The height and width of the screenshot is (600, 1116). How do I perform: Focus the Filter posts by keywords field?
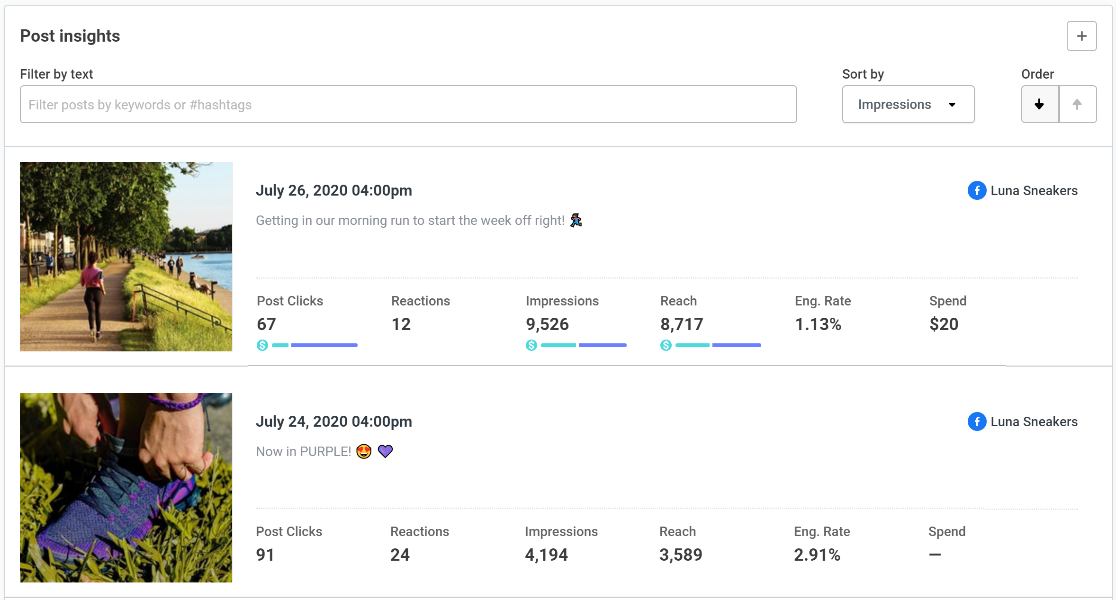pos(408,104)
